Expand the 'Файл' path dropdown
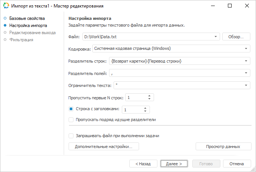This screenshot has height=172, width=256. [x=216, y=37]
